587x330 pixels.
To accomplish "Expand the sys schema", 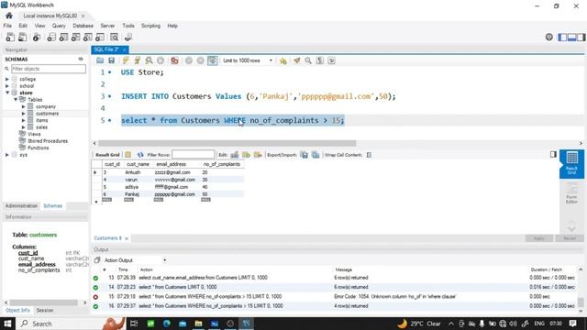I will pyautogui.click(x=7, y=155).
